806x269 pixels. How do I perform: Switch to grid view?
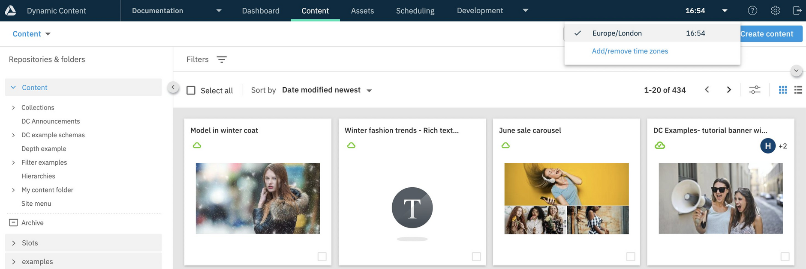(x=782, y=90)
